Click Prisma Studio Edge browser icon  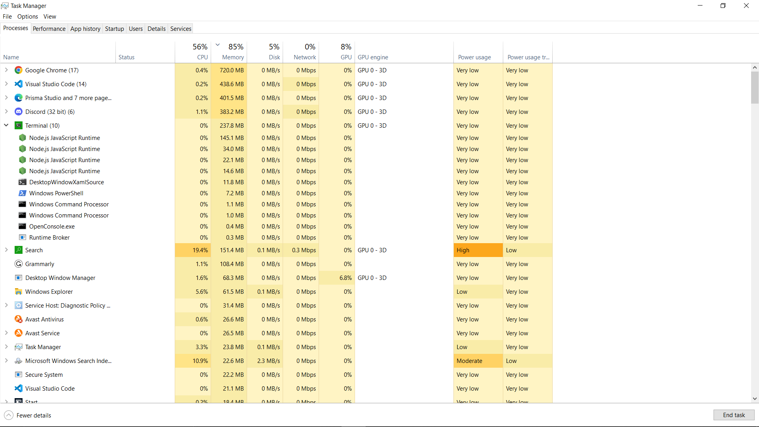(19, 98)
